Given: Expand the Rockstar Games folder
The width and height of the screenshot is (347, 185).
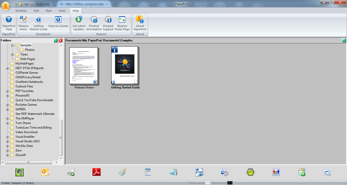Looking at the screenshot, I should [x=8, y=105].
